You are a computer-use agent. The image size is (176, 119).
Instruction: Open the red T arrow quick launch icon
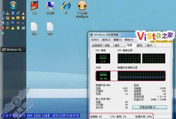pos(18,23)
